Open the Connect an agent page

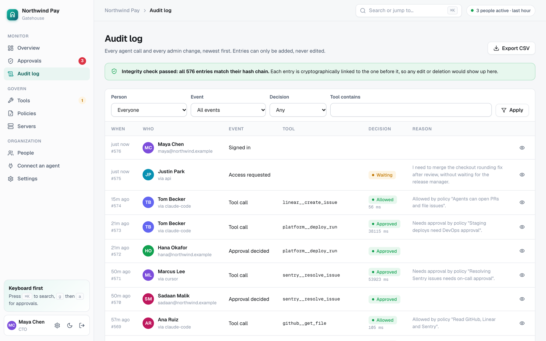(x=47, y=166)
